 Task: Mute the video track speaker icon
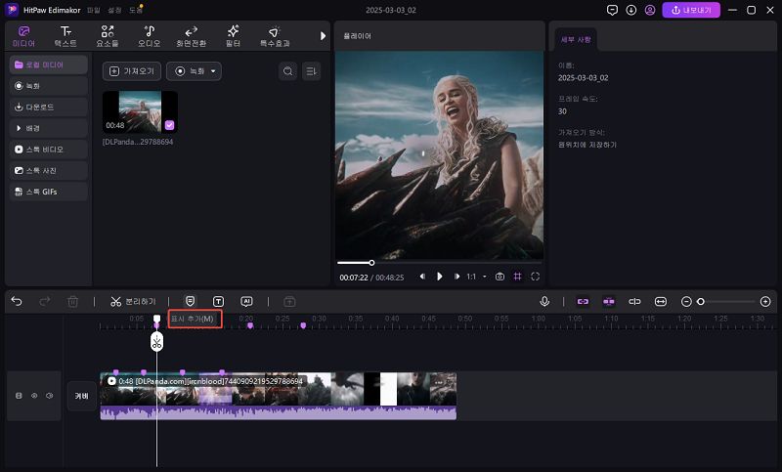(49, 396)
